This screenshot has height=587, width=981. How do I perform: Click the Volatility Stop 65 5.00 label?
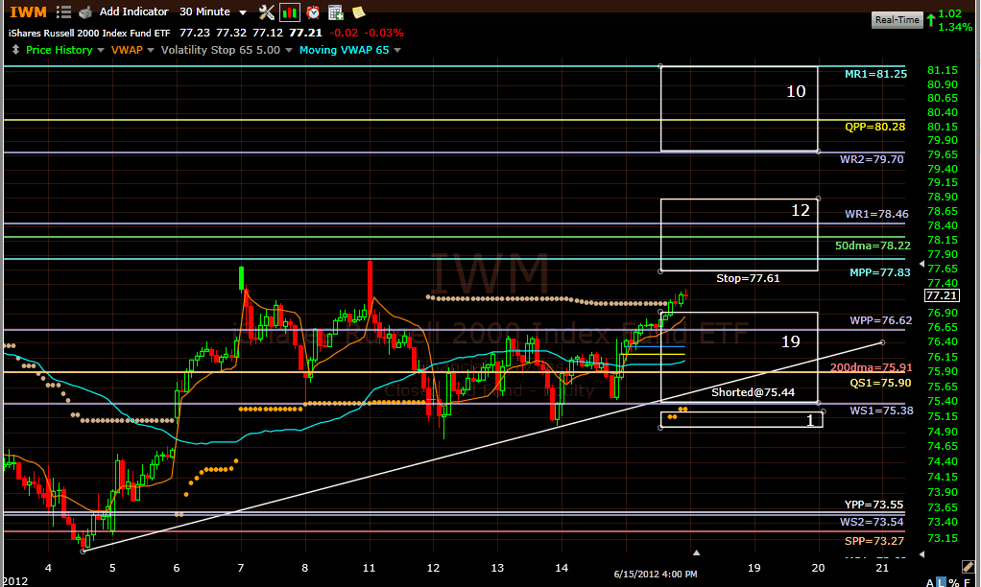pyautogui.click(x=220, y=50)
